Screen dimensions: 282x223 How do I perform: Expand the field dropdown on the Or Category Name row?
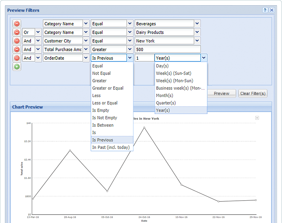click(x=86, y=32)
